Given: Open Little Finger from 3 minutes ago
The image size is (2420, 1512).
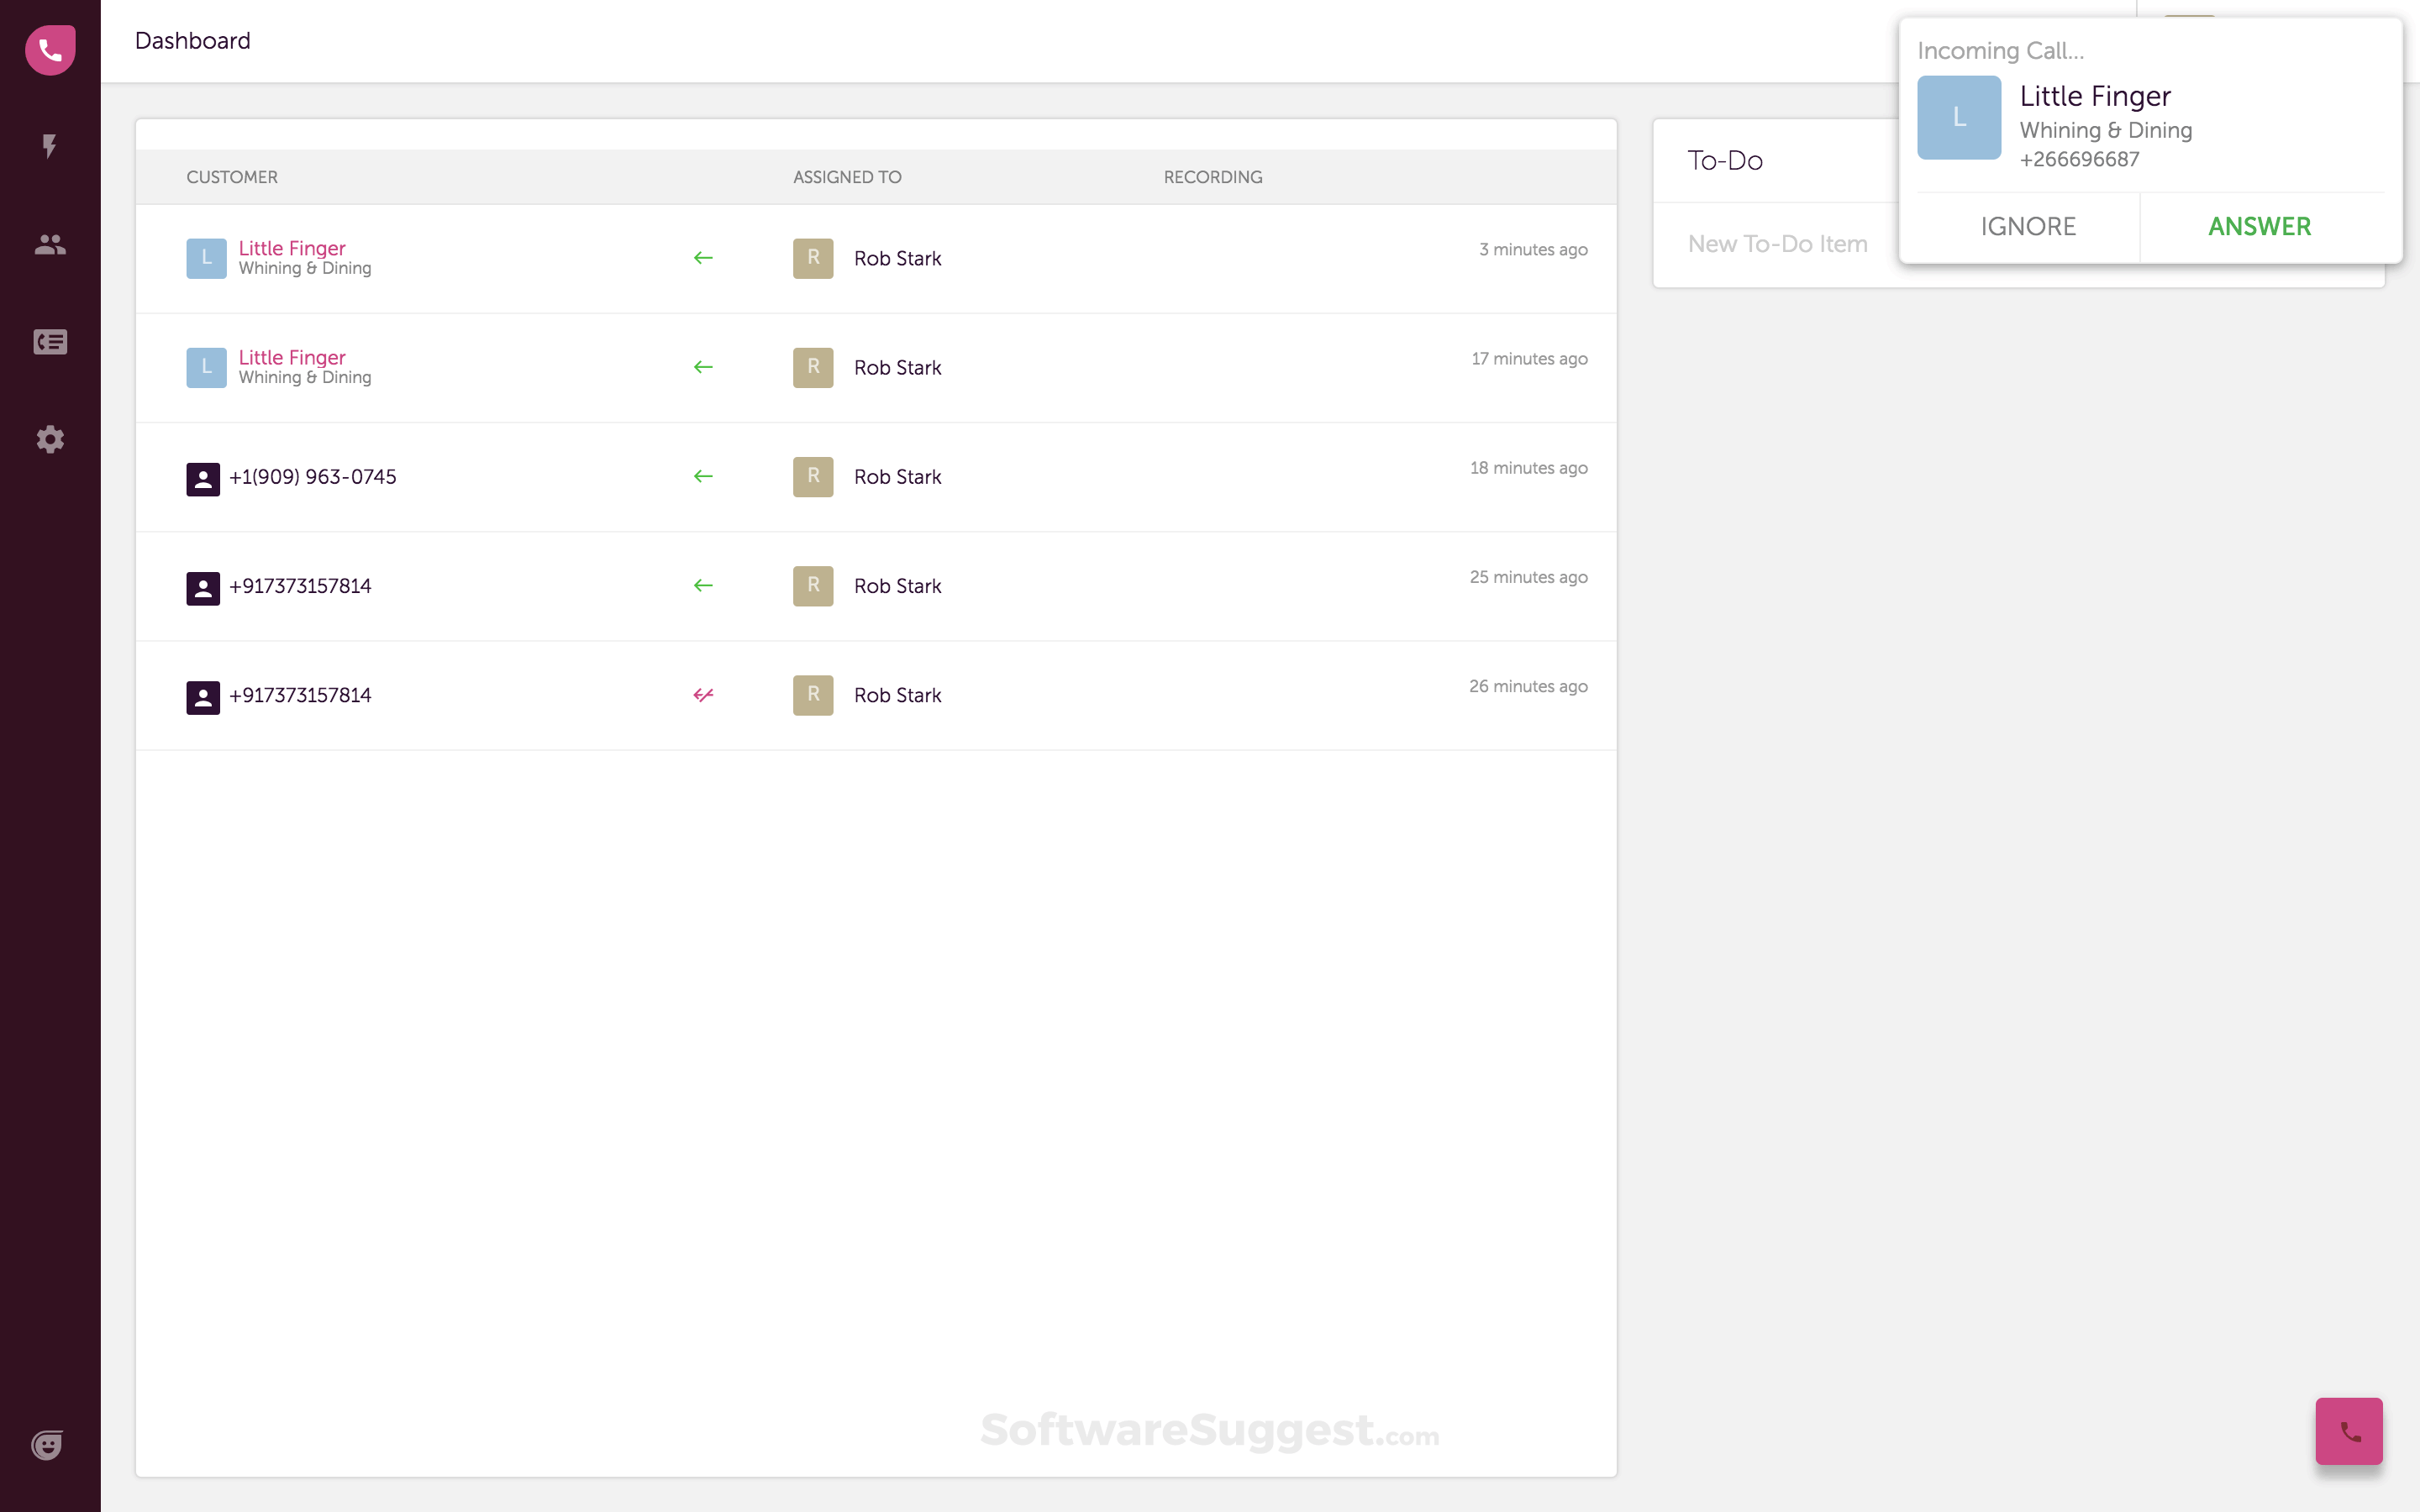Looking at the screenshot, I should point(292,248).
